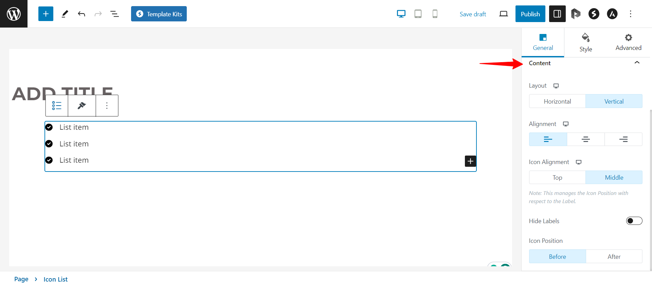
Task: Click Save draft link
Action: click(473, 14)
